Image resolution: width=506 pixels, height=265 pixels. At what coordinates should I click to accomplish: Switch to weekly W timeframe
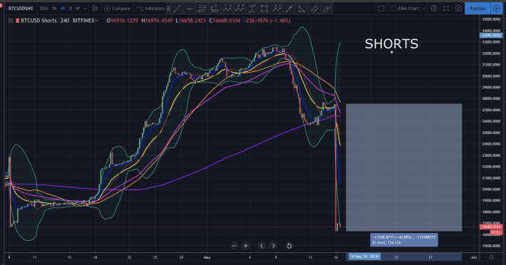[x=78, y=9]
